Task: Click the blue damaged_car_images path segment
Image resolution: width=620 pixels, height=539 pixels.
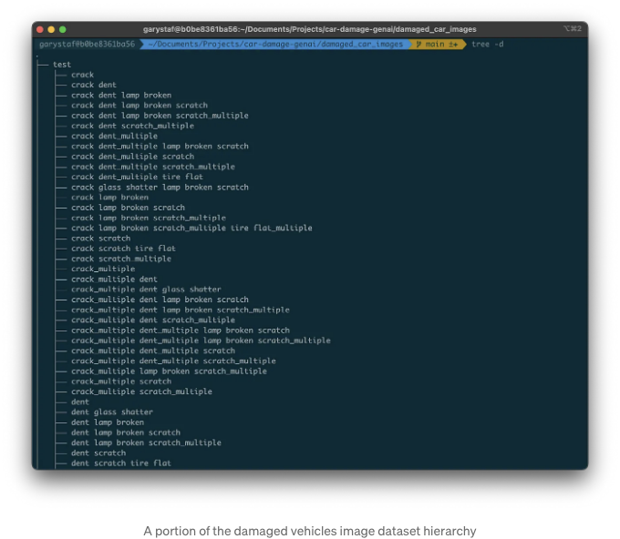Action: 275,45
